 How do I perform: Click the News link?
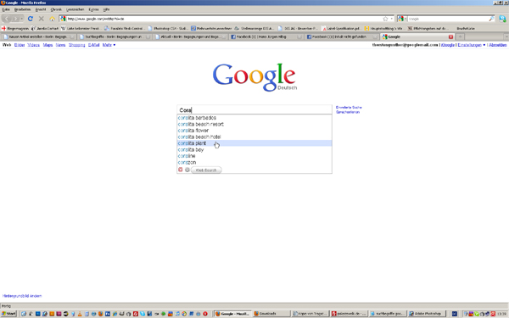pos(60,45)
